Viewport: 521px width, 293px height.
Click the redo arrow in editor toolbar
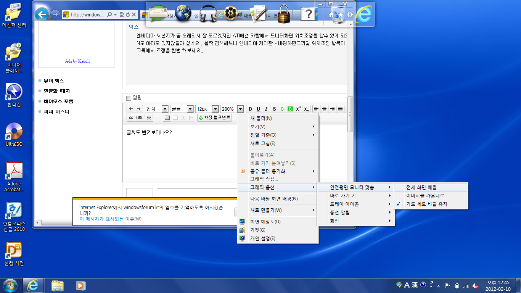[x=139, y=109]
